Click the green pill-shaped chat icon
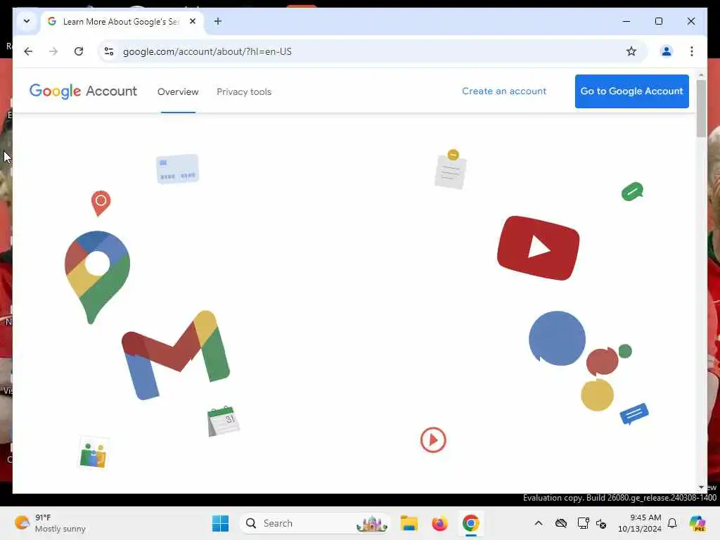 point(632,191)
